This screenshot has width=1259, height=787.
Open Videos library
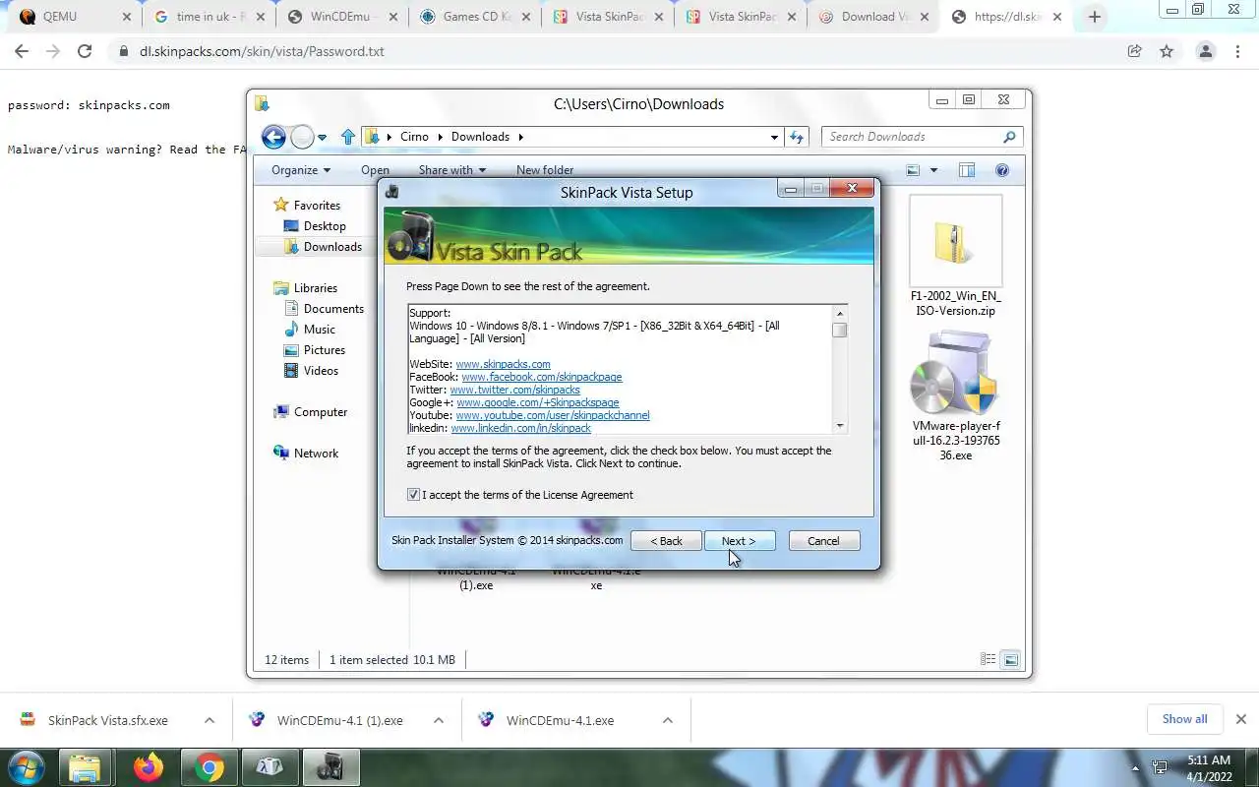click(x=321, y=371)
